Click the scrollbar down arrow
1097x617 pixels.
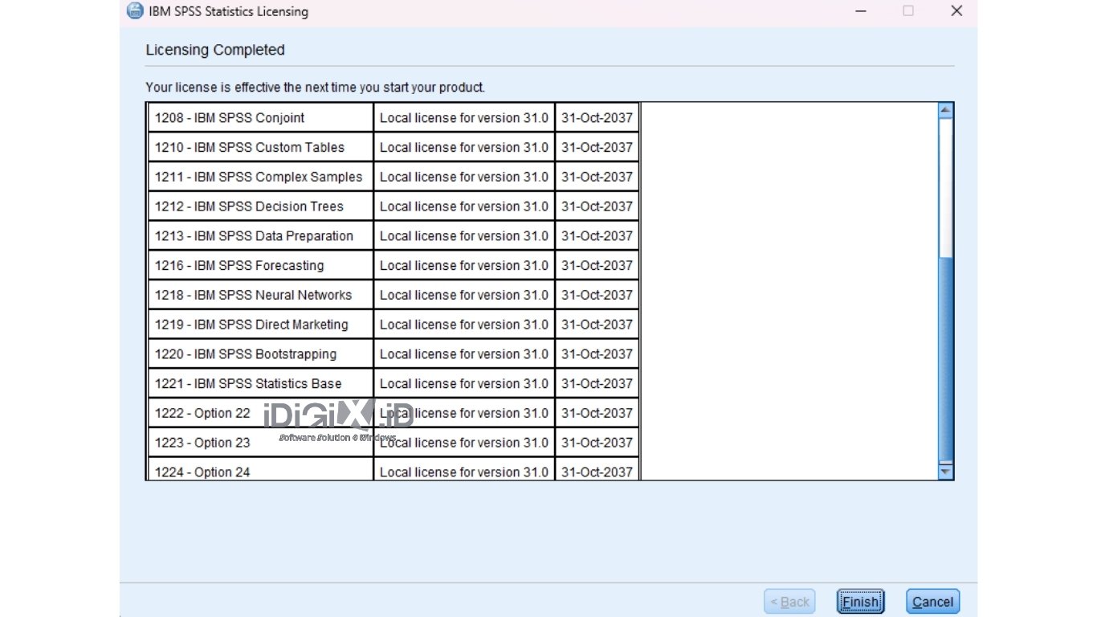(x=945, y=472)
